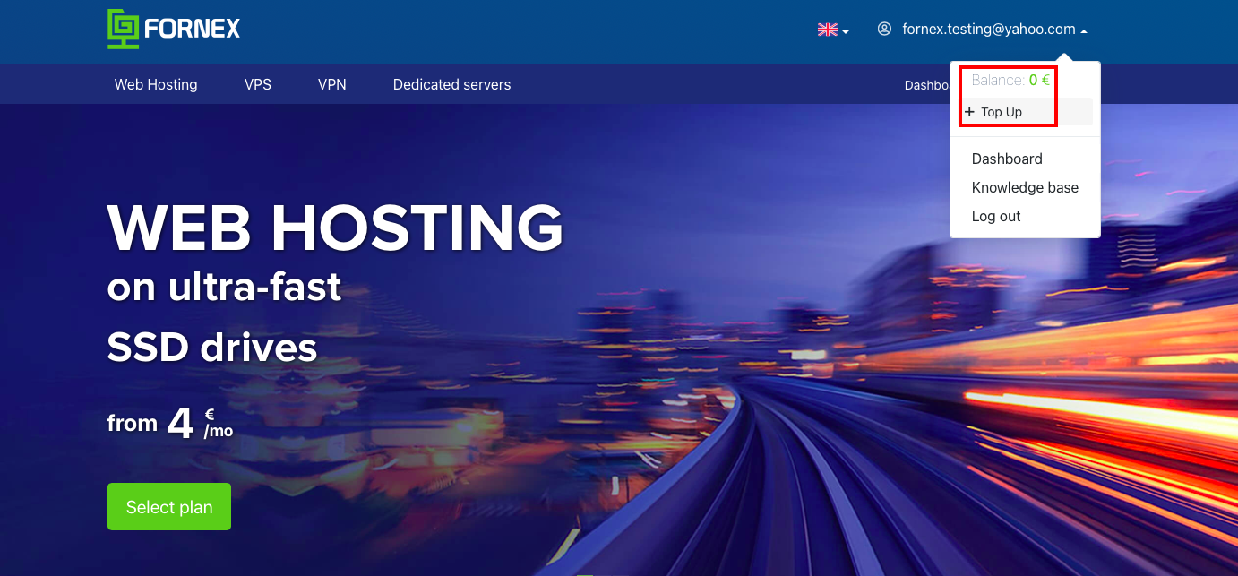The width and height of the screenshot is (1238, 576).
Task: Click the 'SSD drives' text
Action: 212,348
